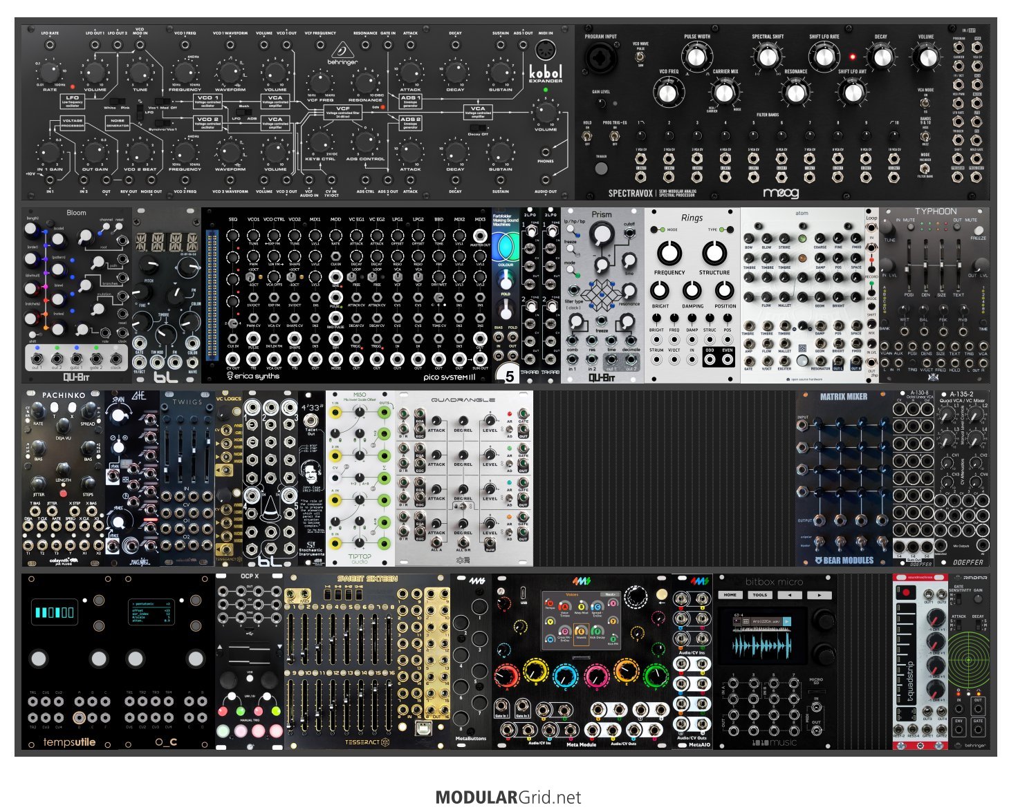1018x812 pixels.
Task: Click the LFO Rate knob on Kobol Expander
Action: (50, 72)
